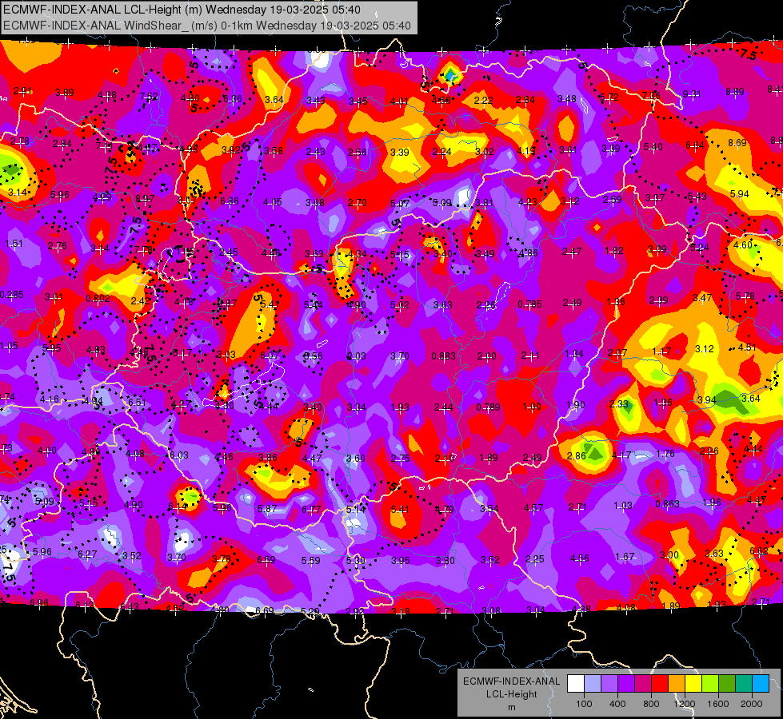Click the legend label 100
This screenshot has height=719, width=783.
tap(584, 704)
